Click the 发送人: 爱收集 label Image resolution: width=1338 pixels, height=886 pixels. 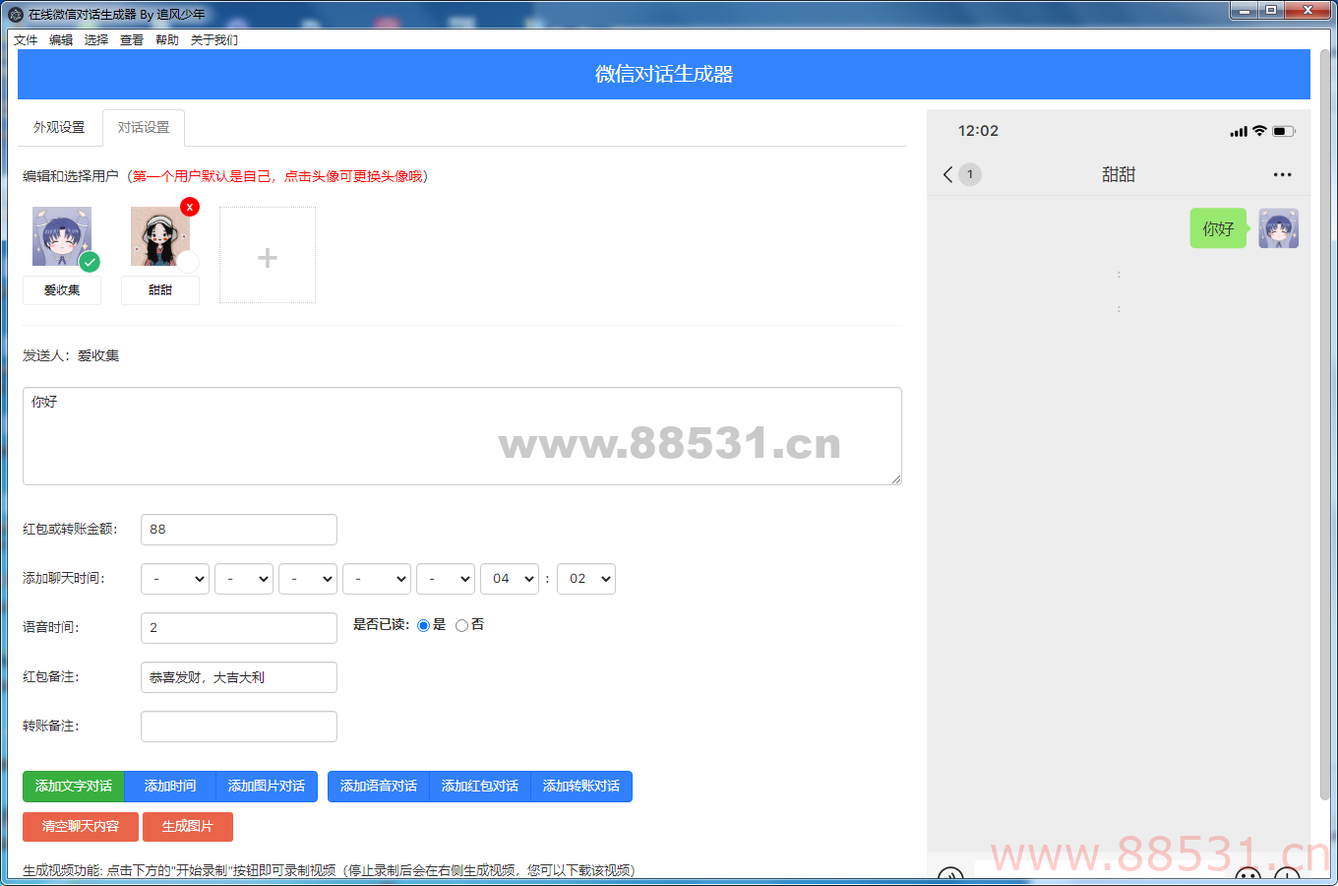[71, 355]
